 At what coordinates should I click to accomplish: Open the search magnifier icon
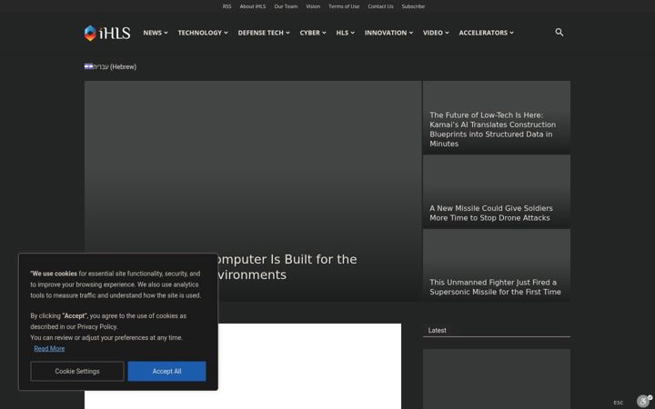(x=559, y=32)
